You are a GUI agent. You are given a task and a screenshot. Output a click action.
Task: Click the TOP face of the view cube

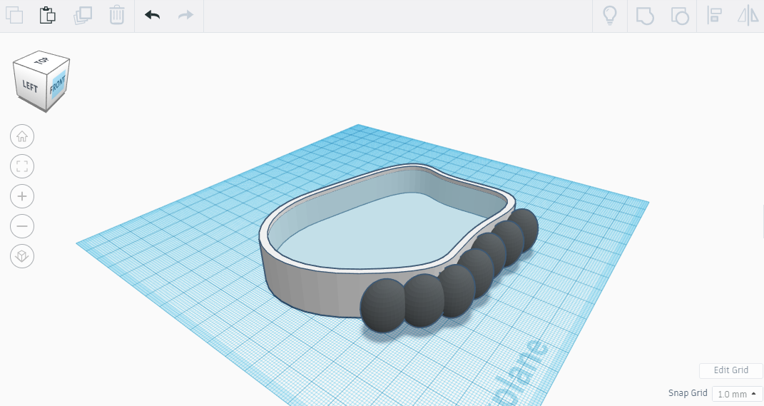(42, 61)
